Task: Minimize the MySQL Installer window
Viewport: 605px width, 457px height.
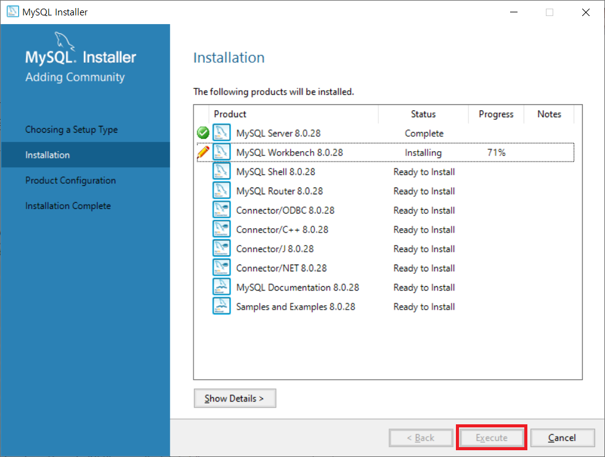Action: coord(514,12)
